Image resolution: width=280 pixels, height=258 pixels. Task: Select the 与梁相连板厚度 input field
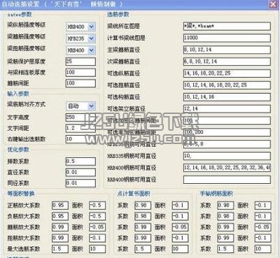[80, 73]
